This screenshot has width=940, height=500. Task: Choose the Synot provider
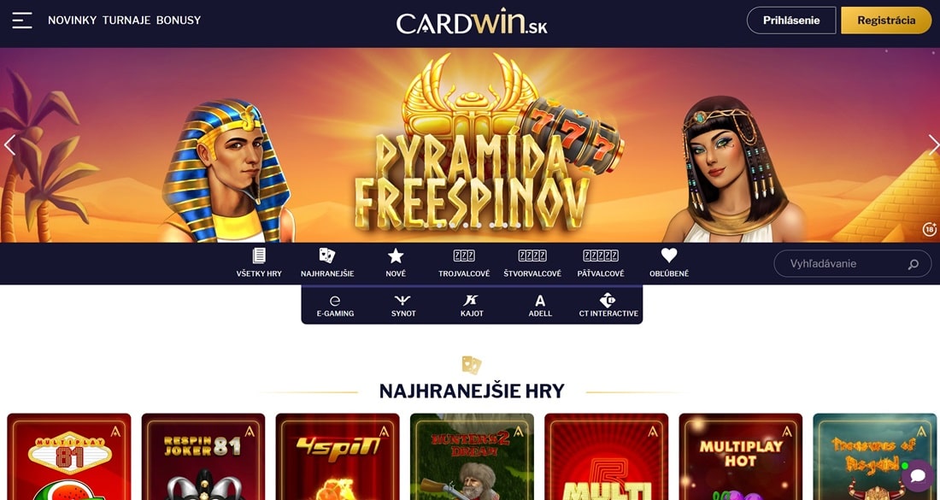click(403, 305)
